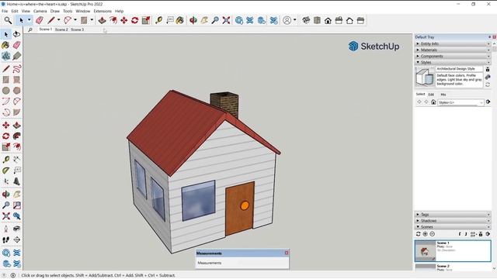This screenshot has width=497, height=279.
Task: Click In Model home icon in Styles panel
Action: pos(433,102)
